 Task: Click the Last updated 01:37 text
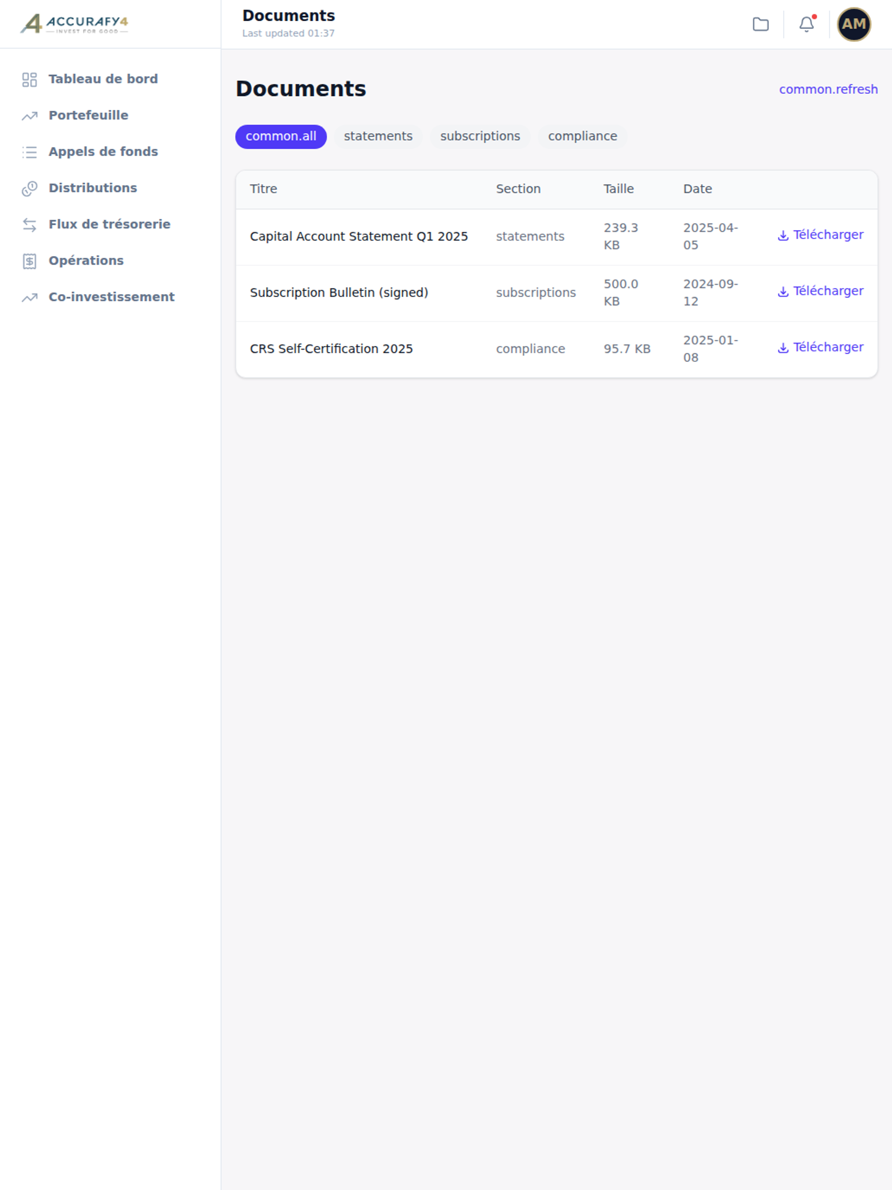[x=288, y=33]
